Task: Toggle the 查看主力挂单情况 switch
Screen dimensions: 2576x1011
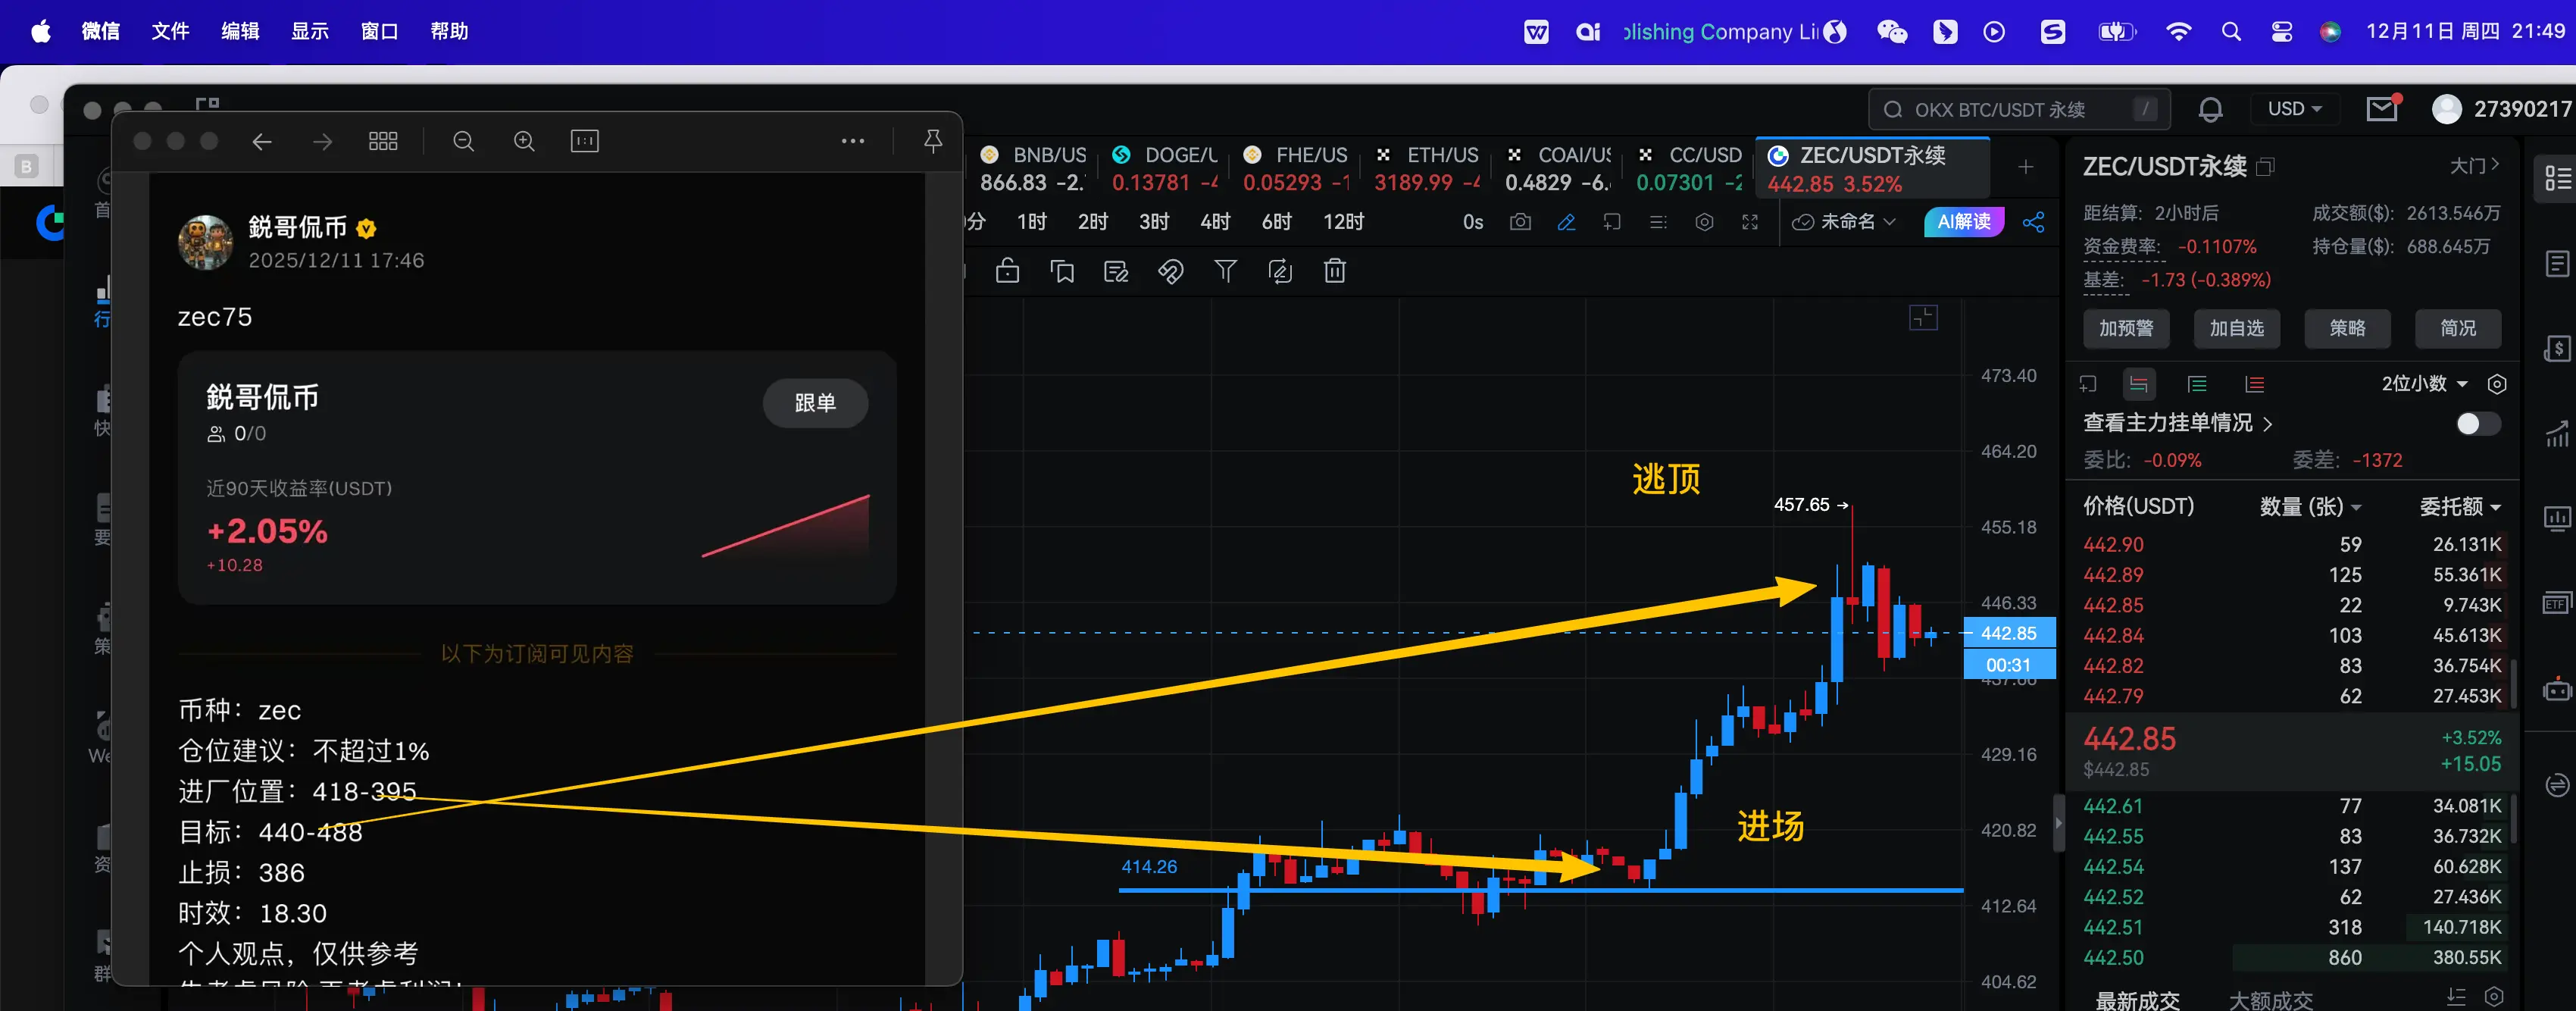Action: 2477,423
